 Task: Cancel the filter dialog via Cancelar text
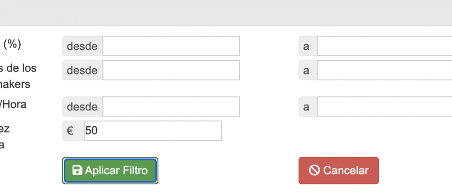(x=346, y=170)
